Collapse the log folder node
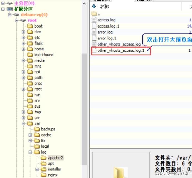This screenshot has width=192, height=178. click(30, 152)
